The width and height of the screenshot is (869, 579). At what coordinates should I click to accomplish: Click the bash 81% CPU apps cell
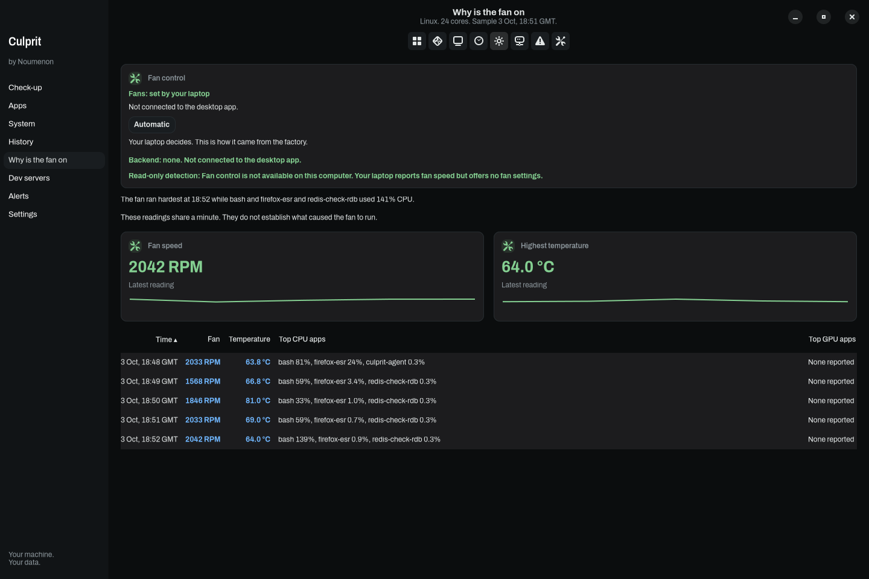[351, 362]
